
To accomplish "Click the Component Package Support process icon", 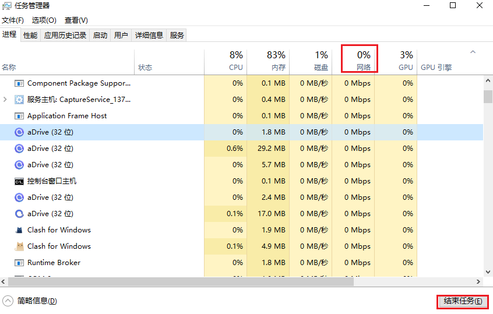I will click(19, 83).
